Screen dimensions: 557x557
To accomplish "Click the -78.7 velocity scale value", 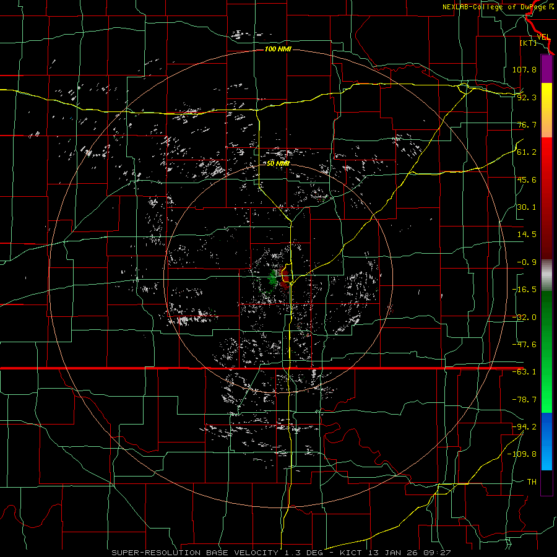I will (x=524, y=400).
